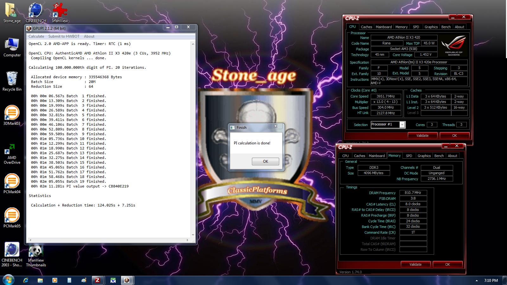This screenshot has width=507, height=285.
Task: Open CINEBENCH 2003 desktop shortcut
Action: 12,255
